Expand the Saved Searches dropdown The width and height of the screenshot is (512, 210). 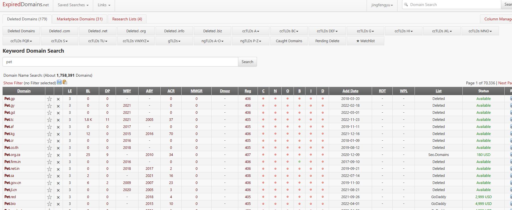73,5
